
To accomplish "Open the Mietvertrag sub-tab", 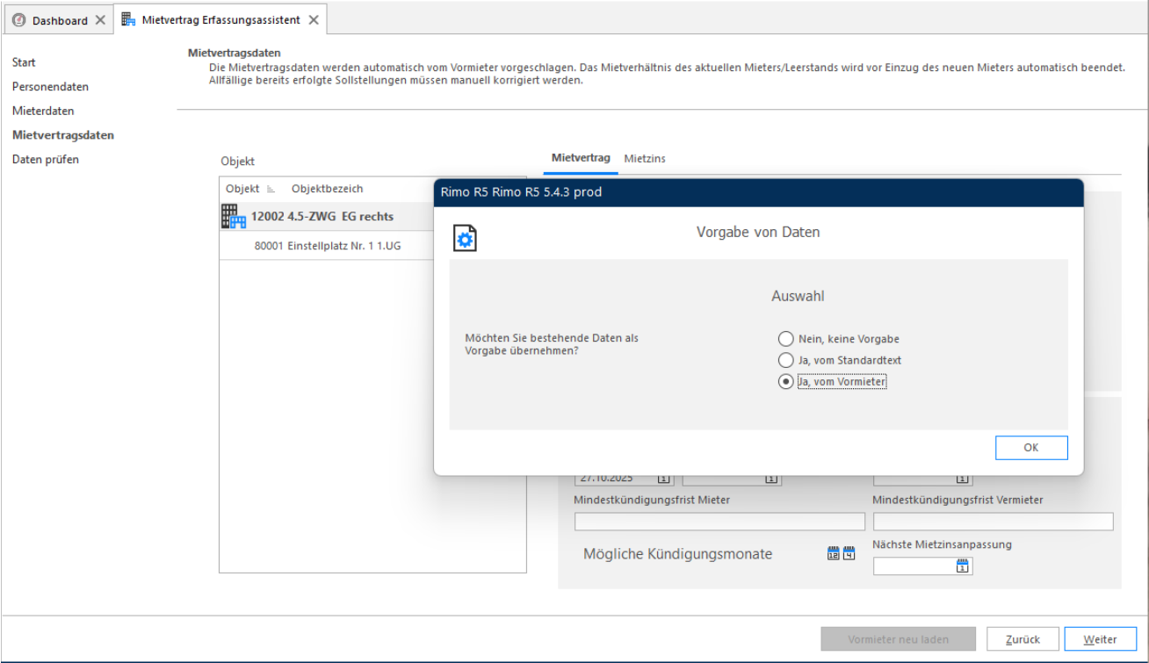I will click(581, 158).
